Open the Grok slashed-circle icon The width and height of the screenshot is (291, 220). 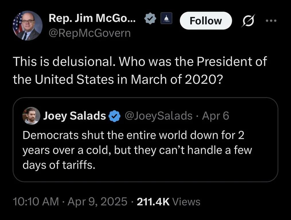pyautogui.click(x=248, y=21)
